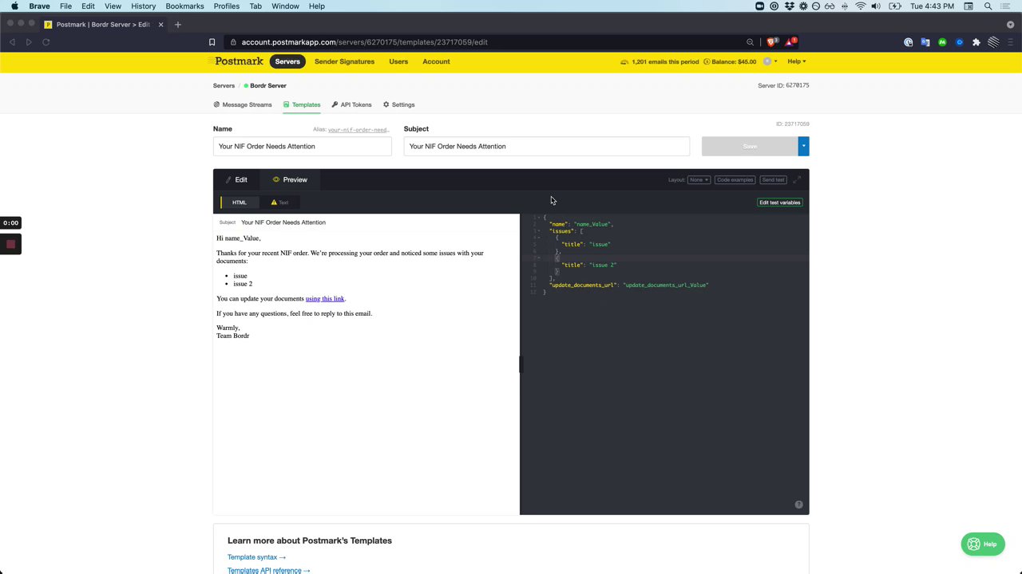The width and height of the screenshot is (1022, 574).
Task: Open Sender Signatures page
Action: (x=344, y=61)
